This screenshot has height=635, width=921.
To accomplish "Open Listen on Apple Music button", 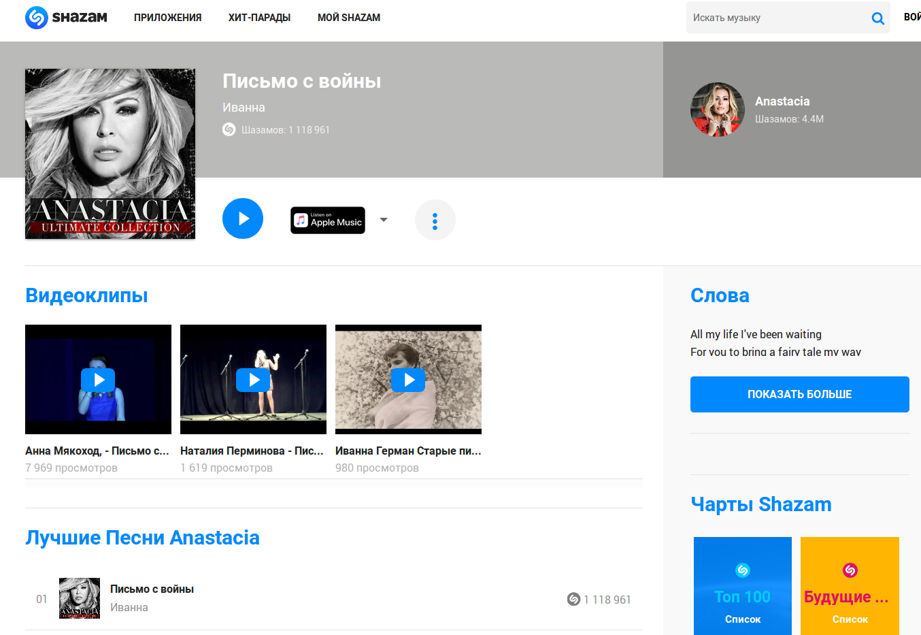I will tap(328, 221).
